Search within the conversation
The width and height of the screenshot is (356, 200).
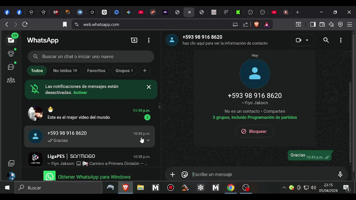(x=326, y=40)
